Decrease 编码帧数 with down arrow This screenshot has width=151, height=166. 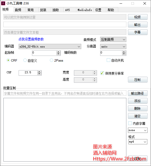[124, 54]
